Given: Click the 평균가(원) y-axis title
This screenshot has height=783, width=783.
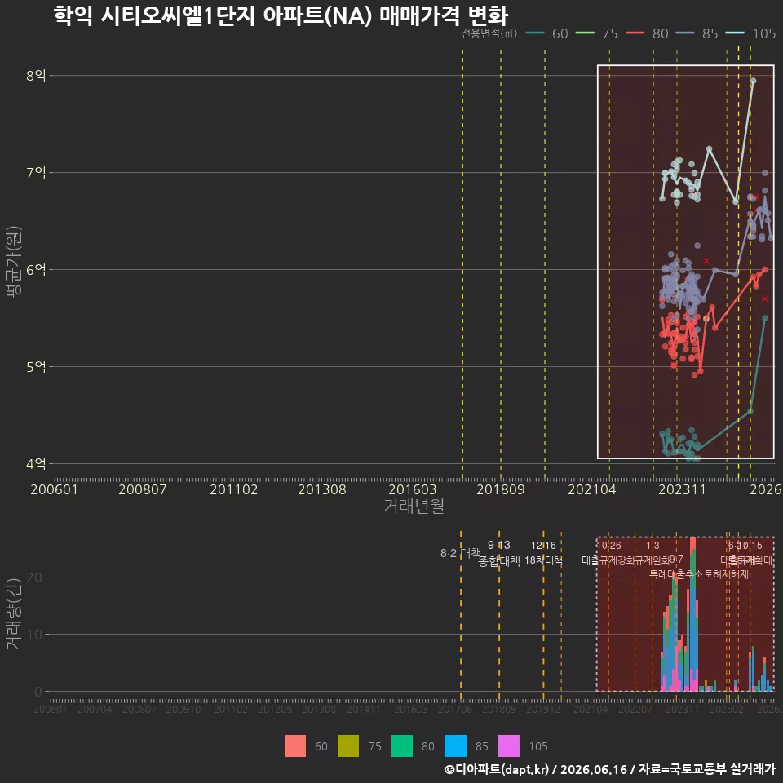Looking at the screenshot, I should point(14,262).
